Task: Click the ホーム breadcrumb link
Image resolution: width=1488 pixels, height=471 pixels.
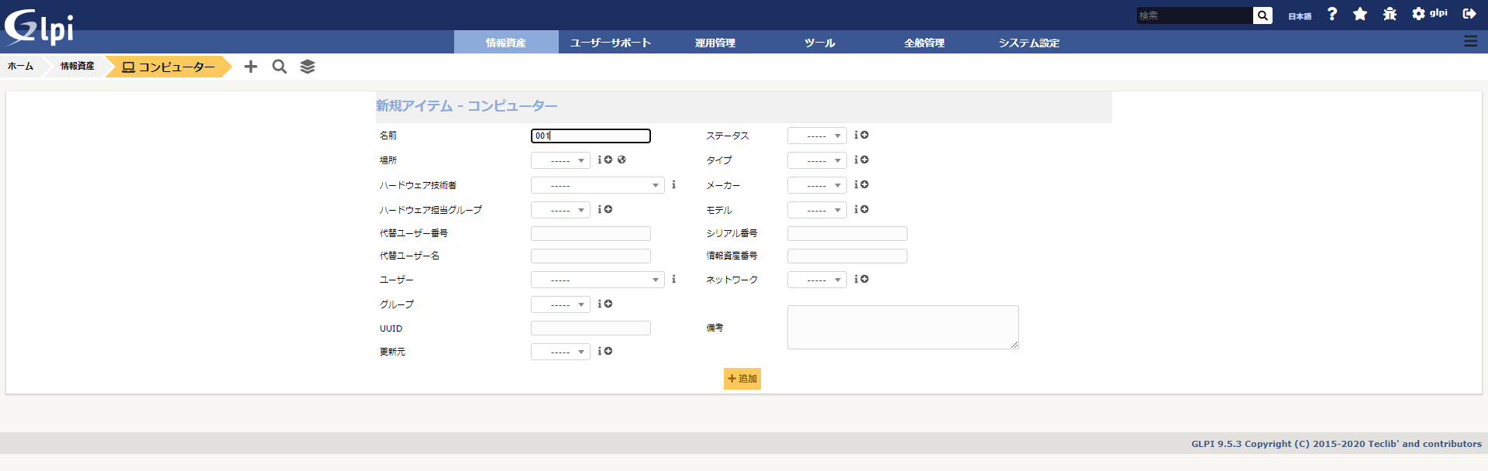Action: [x=21, y=67]
